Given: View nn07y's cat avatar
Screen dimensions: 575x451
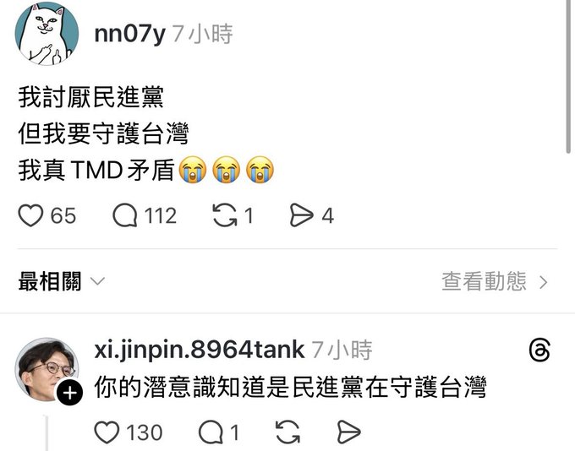Looking at the screenshot, I should 47,34.
